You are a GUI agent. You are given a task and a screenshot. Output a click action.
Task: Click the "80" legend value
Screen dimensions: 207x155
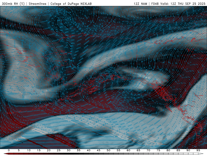point(168,150)
